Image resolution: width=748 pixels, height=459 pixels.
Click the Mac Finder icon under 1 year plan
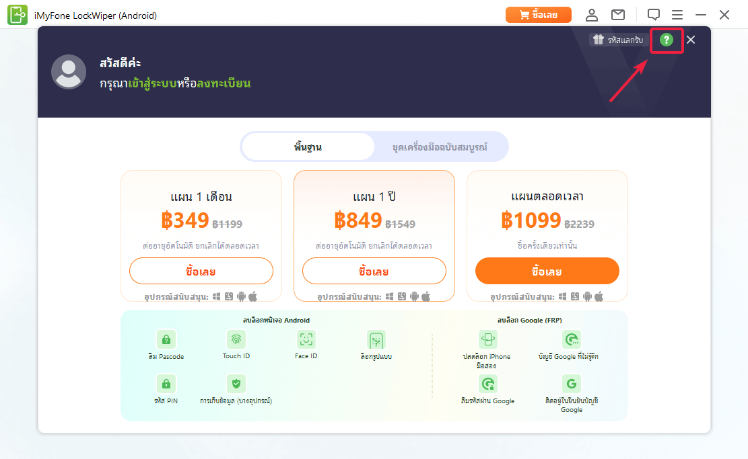tap(402, 296)
